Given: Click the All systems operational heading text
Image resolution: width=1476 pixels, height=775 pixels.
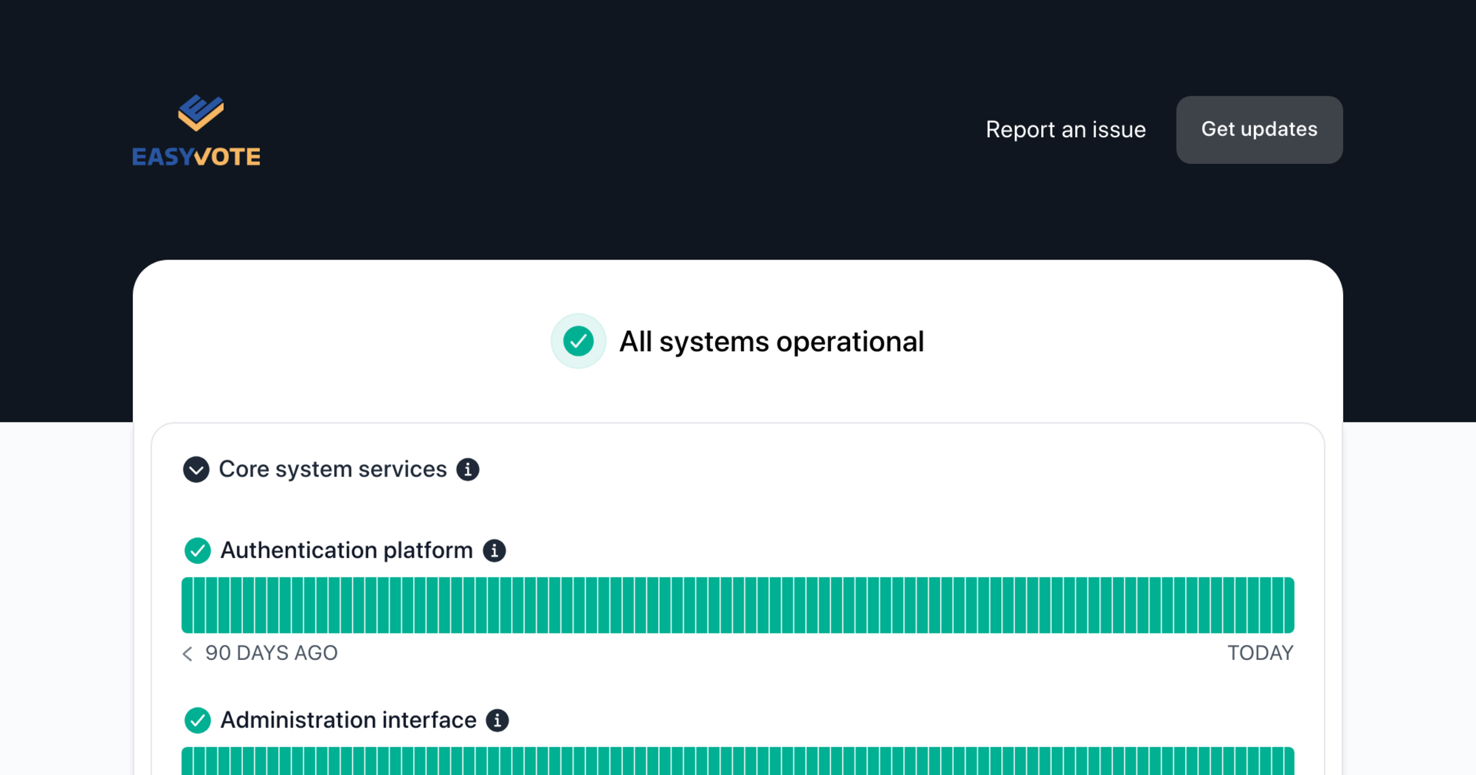Looking at the screenshot, I should click(771, 341).
